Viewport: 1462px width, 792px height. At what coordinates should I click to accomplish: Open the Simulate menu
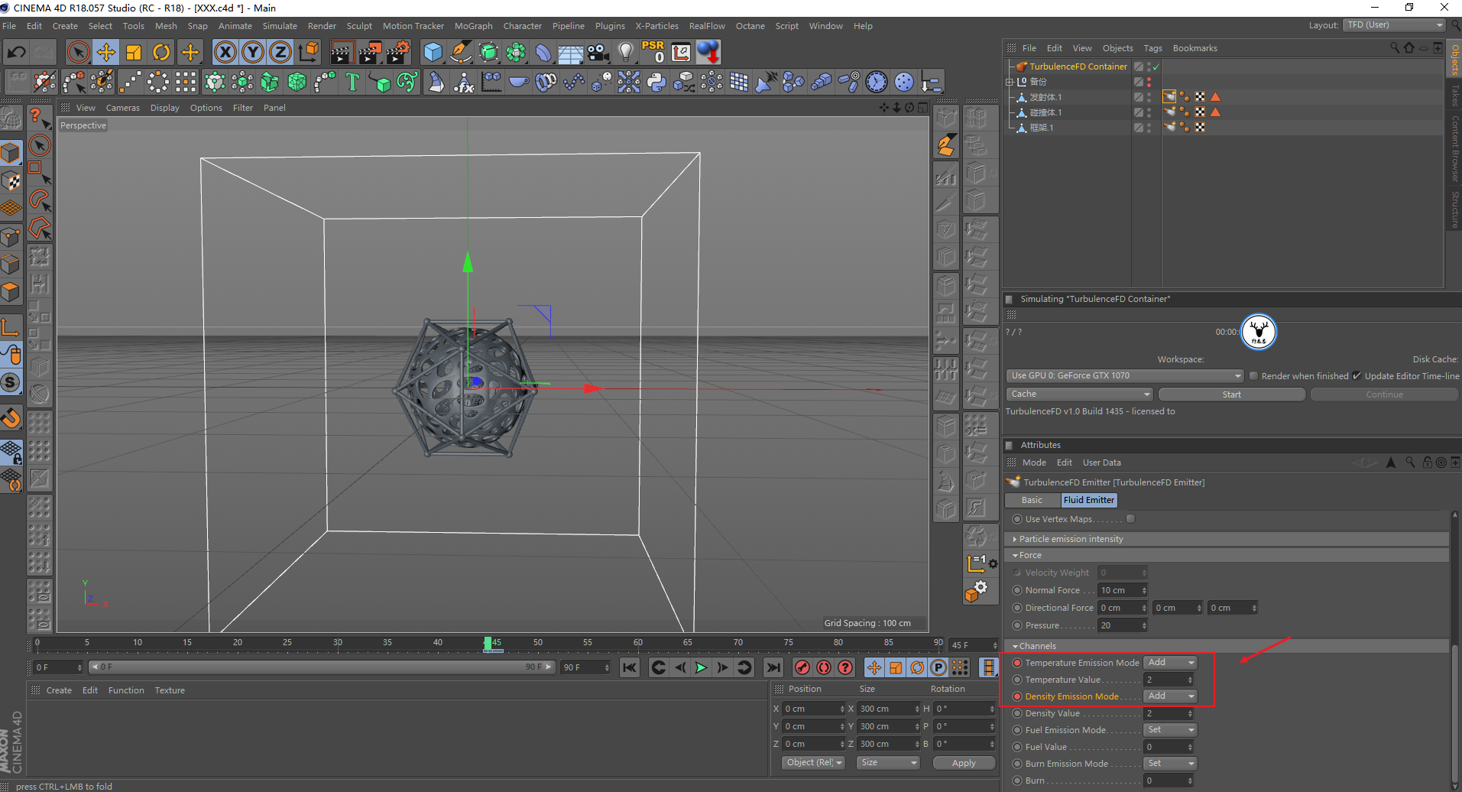[x=280, y=26]
